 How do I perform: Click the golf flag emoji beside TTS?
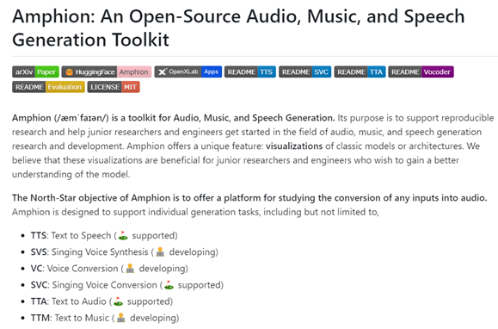click(x=123, y=235)
